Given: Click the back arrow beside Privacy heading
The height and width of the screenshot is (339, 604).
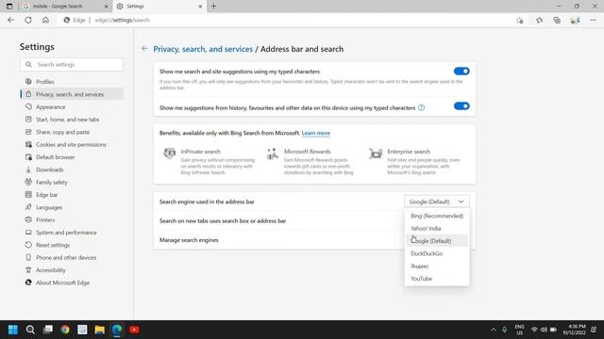Looking at the screenshot, I should pyautogui.click(x=144, y=48).
